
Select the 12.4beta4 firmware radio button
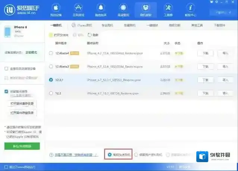51,53
